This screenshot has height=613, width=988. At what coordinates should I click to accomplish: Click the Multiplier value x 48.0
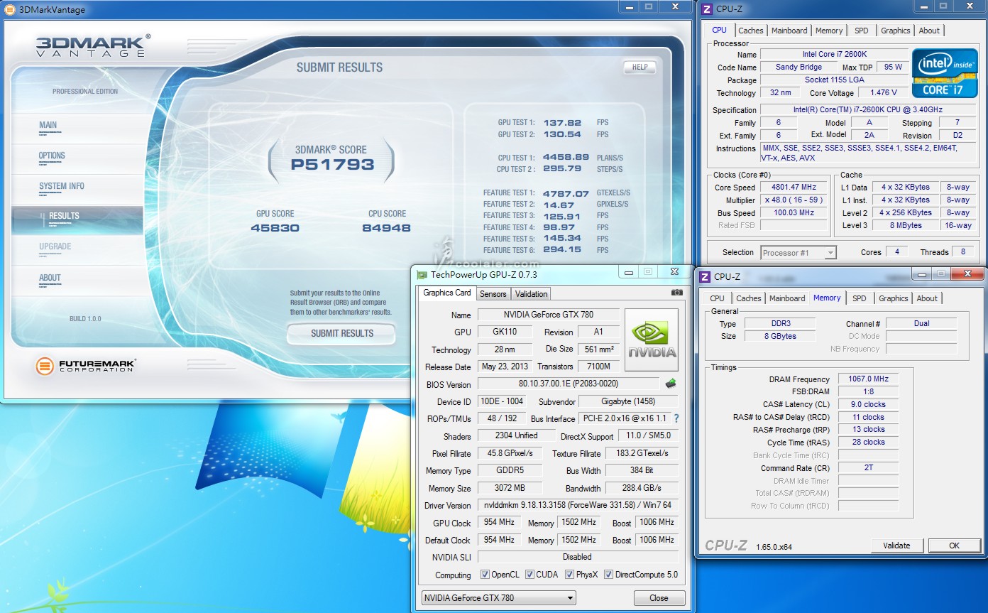click(794, 200)
